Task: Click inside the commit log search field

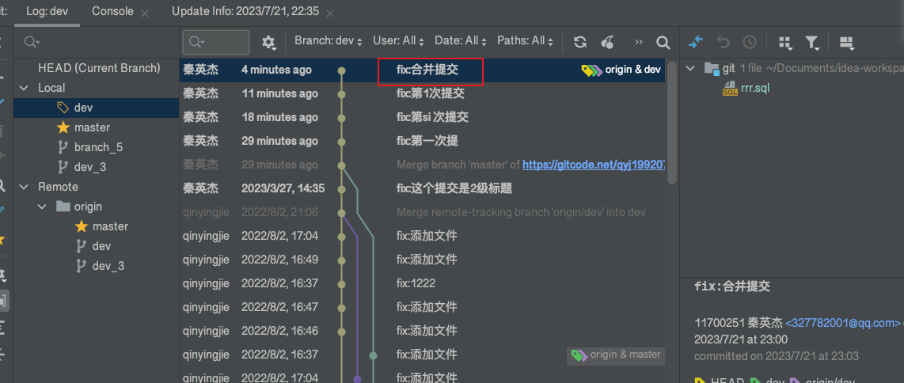Action: (x=216, y=42)
